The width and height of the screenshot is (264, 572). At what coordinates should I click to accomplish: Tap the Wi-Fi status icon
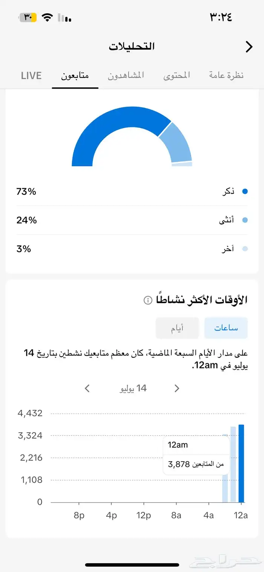point(47,17)
